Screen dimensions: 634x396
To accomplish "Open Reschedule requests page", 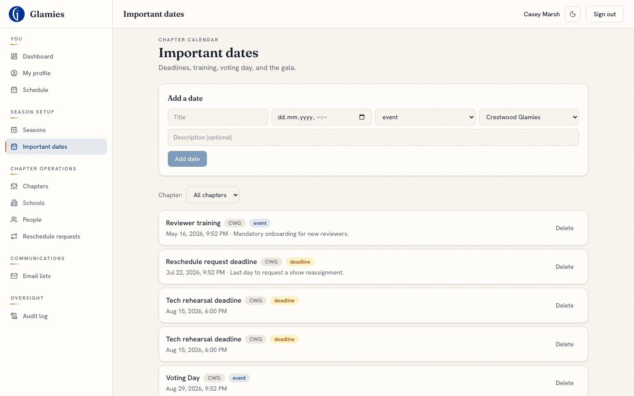I will point(56,236).
